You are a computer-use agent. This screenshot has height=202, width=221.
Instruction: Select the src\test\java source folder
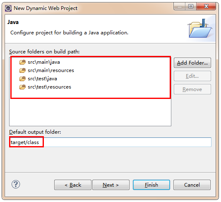(43, 79)
